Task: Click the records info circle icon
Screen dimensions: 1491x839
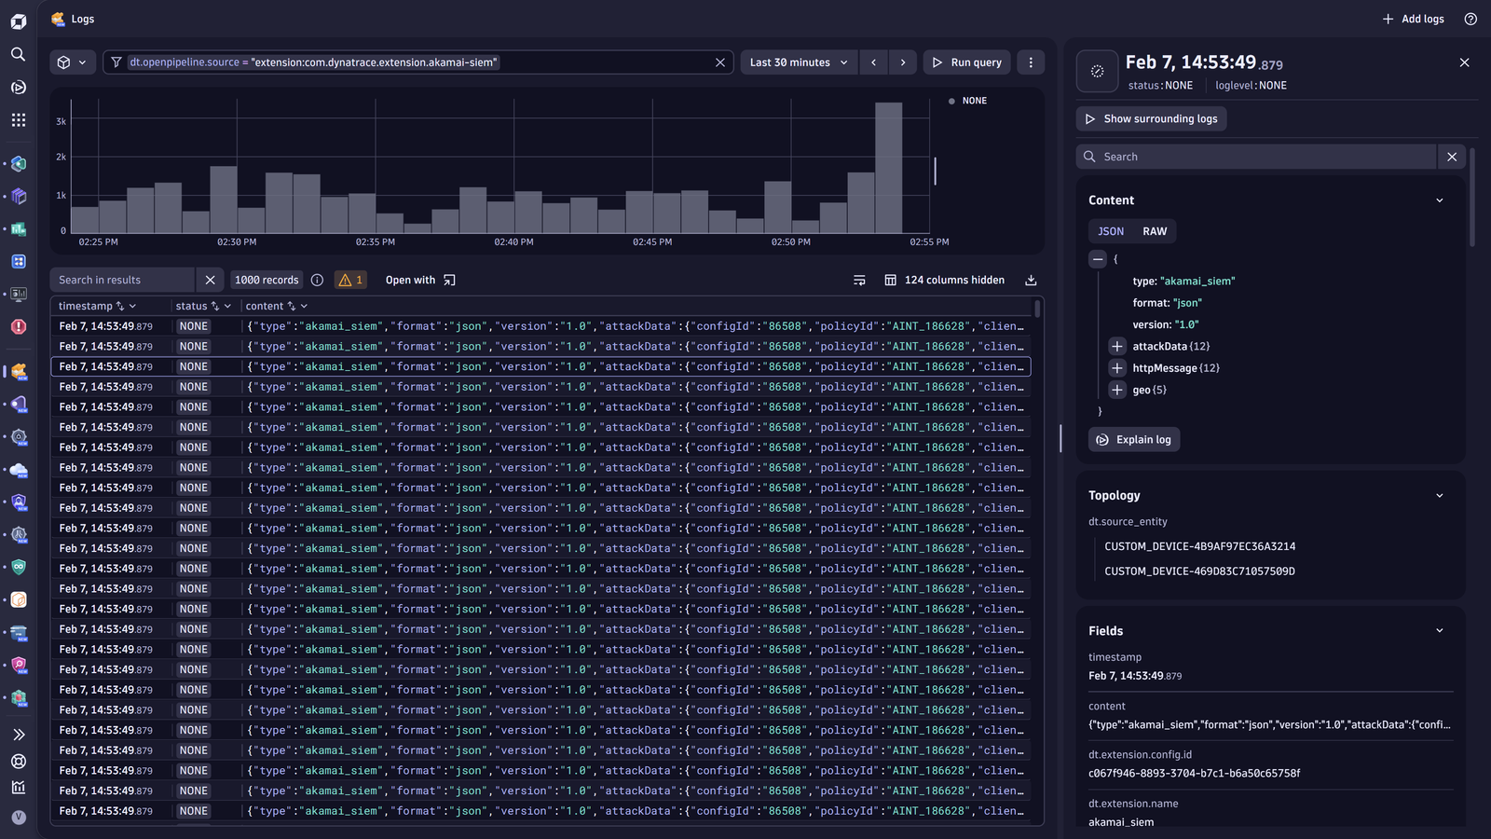Action: (317, 280)
